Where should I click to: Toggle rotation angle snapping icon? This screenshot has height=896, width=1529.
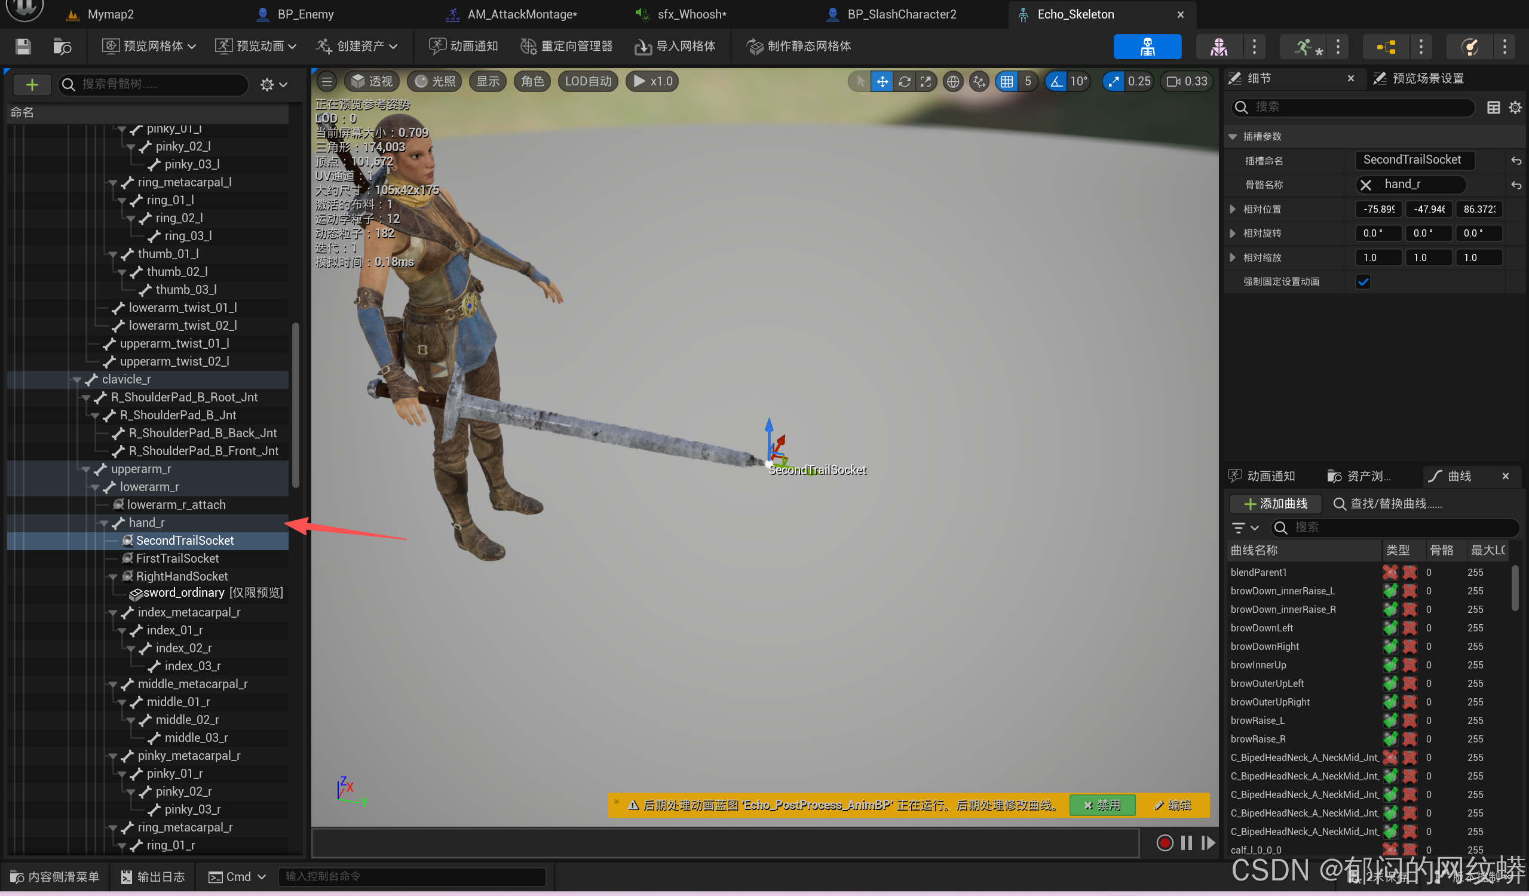1056,81
